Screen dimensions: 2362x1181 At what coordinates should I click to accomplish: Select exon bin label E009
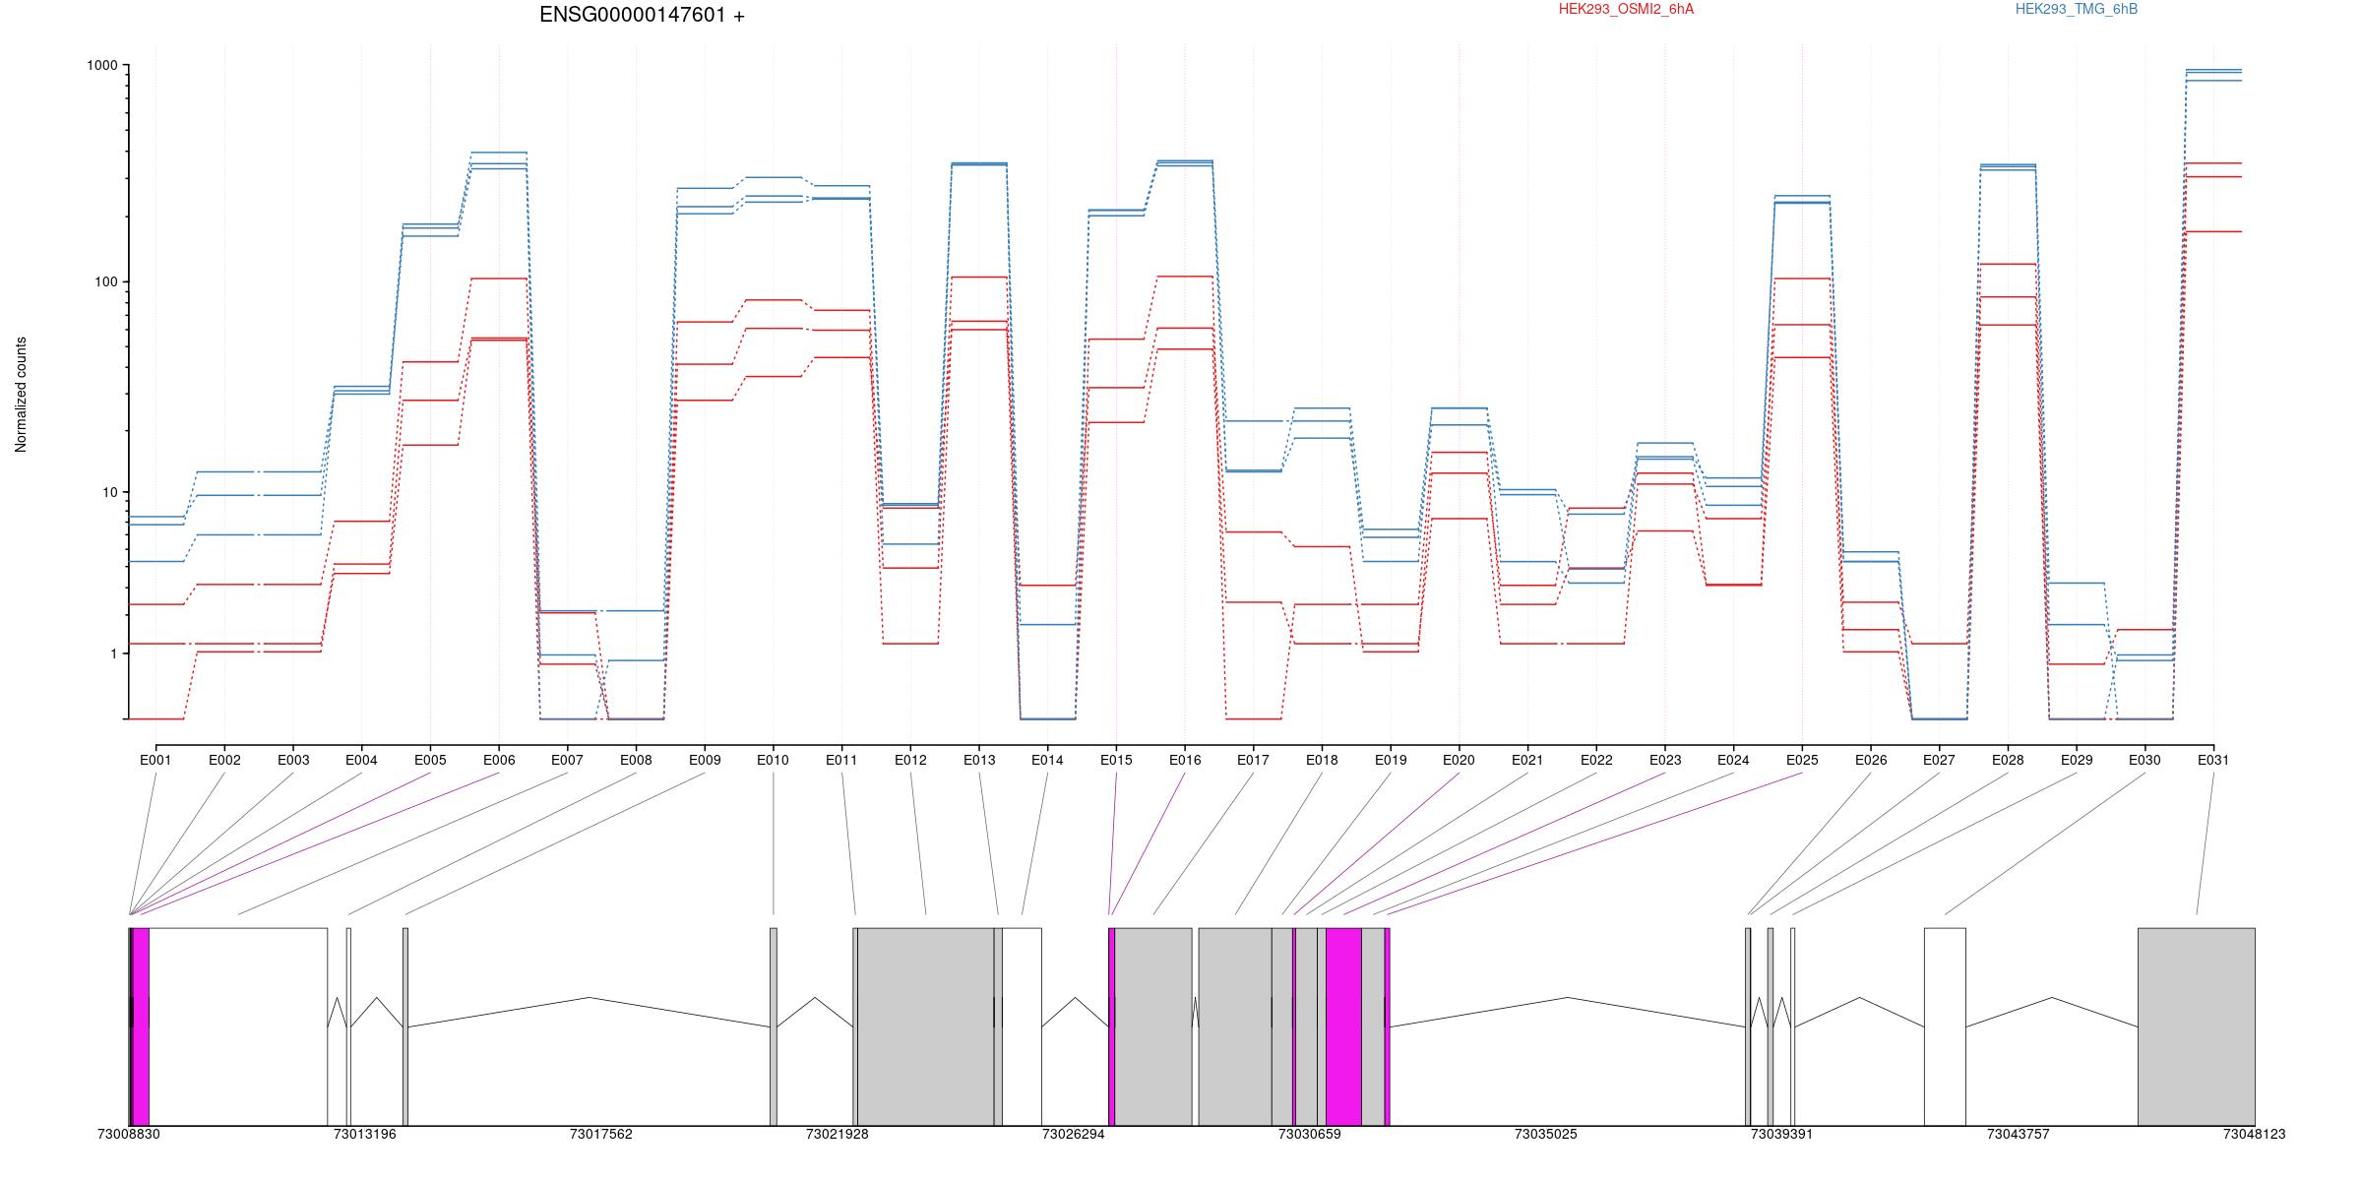click(705, 760)
